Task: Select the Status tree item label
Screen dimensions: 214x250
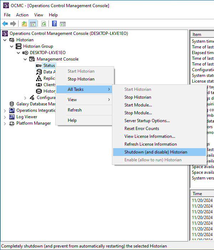Action: 49,66
